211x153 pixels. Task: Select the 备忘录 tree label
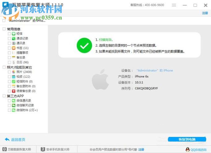point(21,57)
